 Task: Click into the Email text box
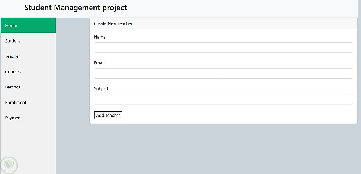coord(223,73)
